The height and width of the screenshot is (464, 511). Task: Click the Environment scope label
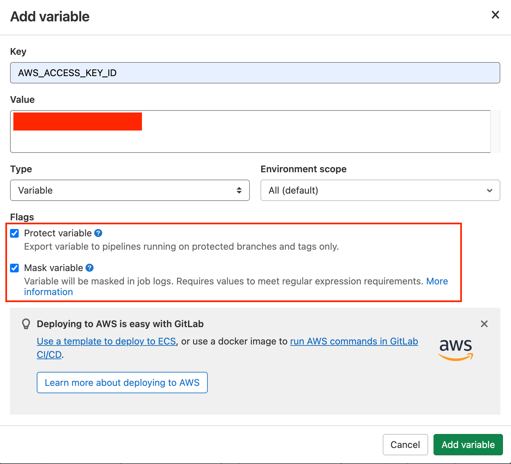(304, 169)
